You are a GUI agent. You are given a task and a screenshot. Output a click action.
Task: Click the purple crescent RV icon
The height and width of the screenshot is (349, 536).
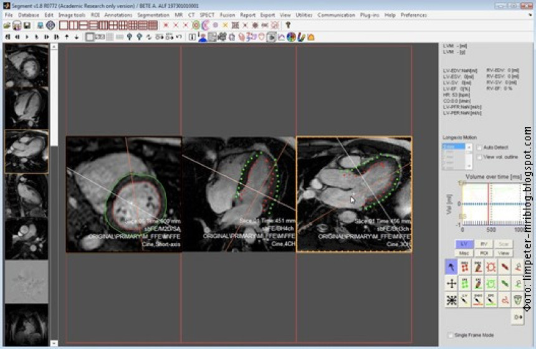tap(206, 26)
